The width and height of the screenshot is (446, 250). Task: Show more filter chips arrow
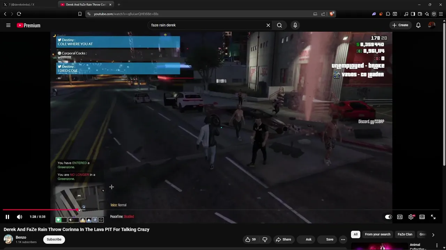433,235
